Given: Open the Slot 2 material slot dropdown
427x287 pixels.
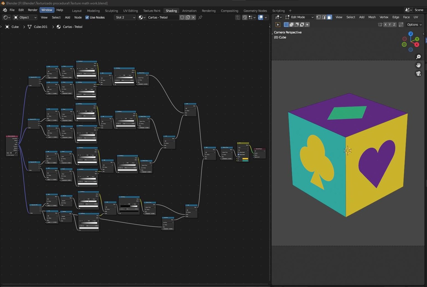Looking at the screenshot, I should point(125,17).
